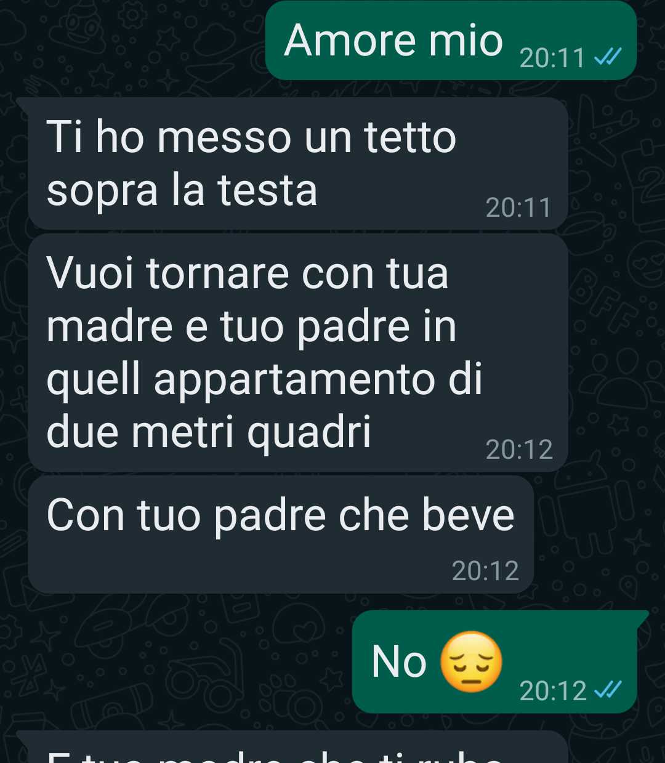Image resolution: width=665 pixels, height=763 pixels.
Task: Select the 'Con tuo padre che beve' bubble
Action: [281, 535]
